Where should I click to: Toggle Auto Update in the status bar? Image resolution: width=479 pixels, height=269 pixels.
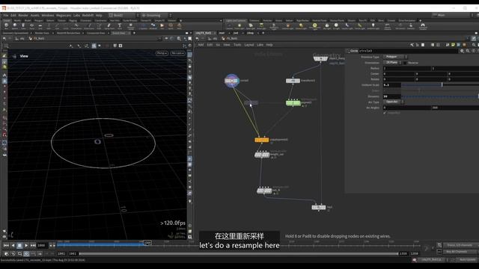pyautogui.click(x=467, y=260)
